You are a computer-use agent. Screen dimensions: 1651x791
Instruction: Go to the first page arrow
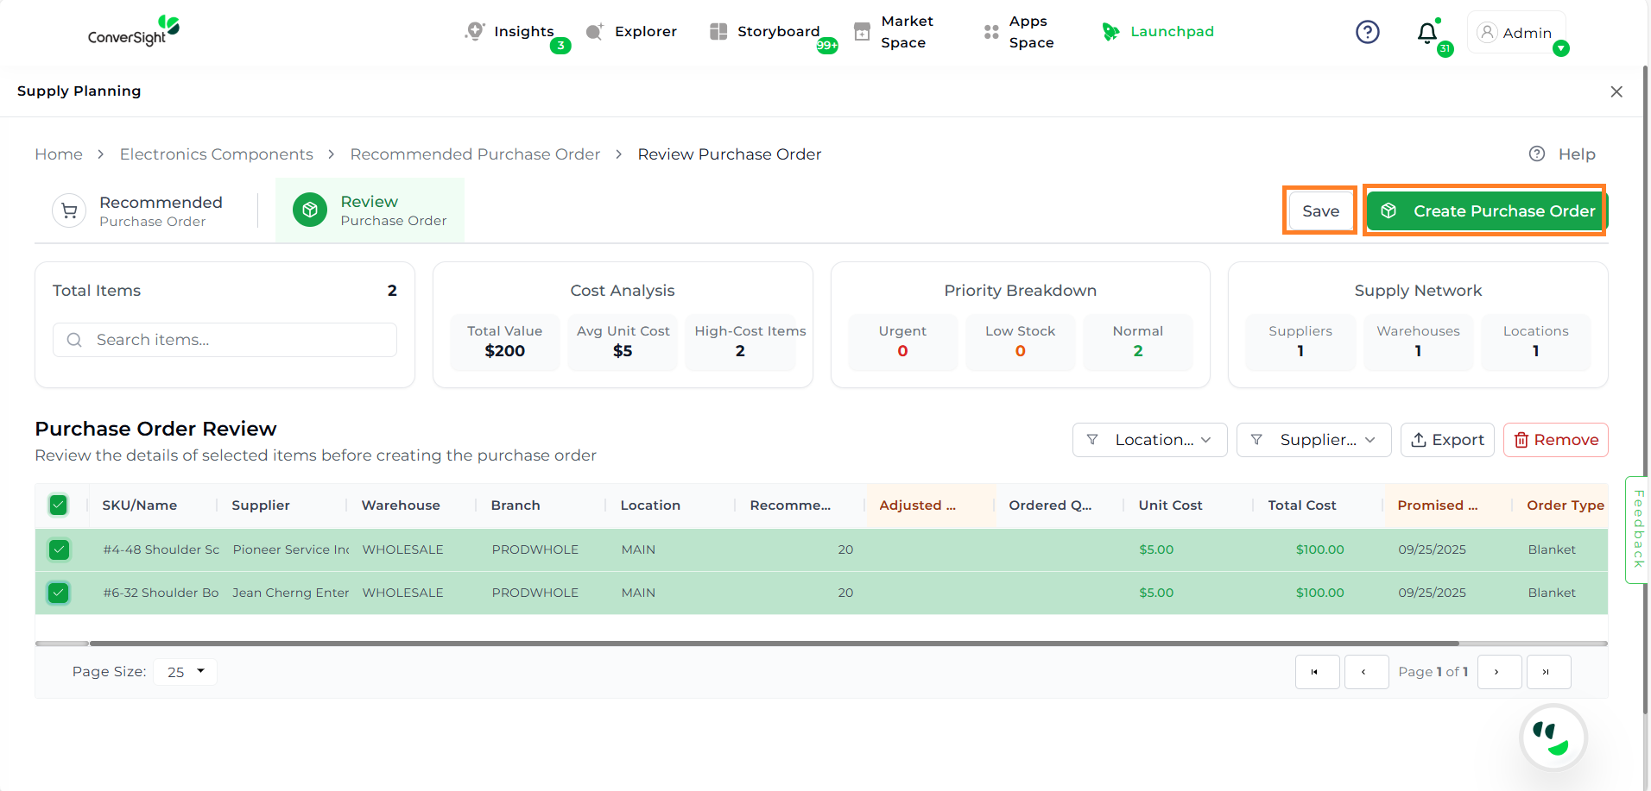click(x=1316, y=672)
